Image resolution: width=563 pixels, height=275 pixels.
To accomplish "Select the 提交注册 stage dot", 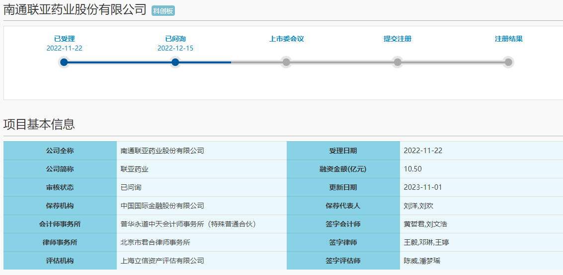I will pyautogui.click(x=397, y=62).
